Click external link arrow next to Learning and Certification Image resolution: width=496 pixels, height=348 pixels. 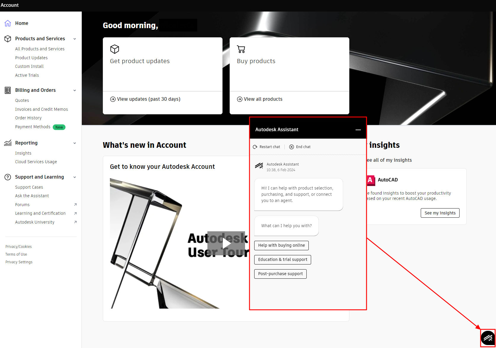coord(75,214)
